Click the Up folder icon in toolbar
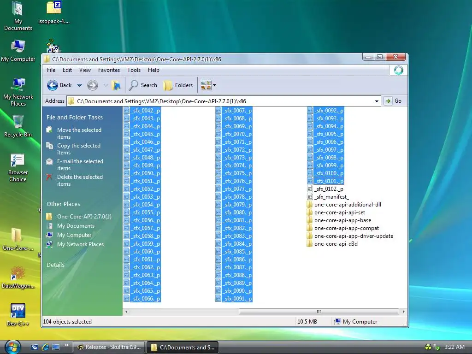The image size is (472, 354). tap(116, 85)
